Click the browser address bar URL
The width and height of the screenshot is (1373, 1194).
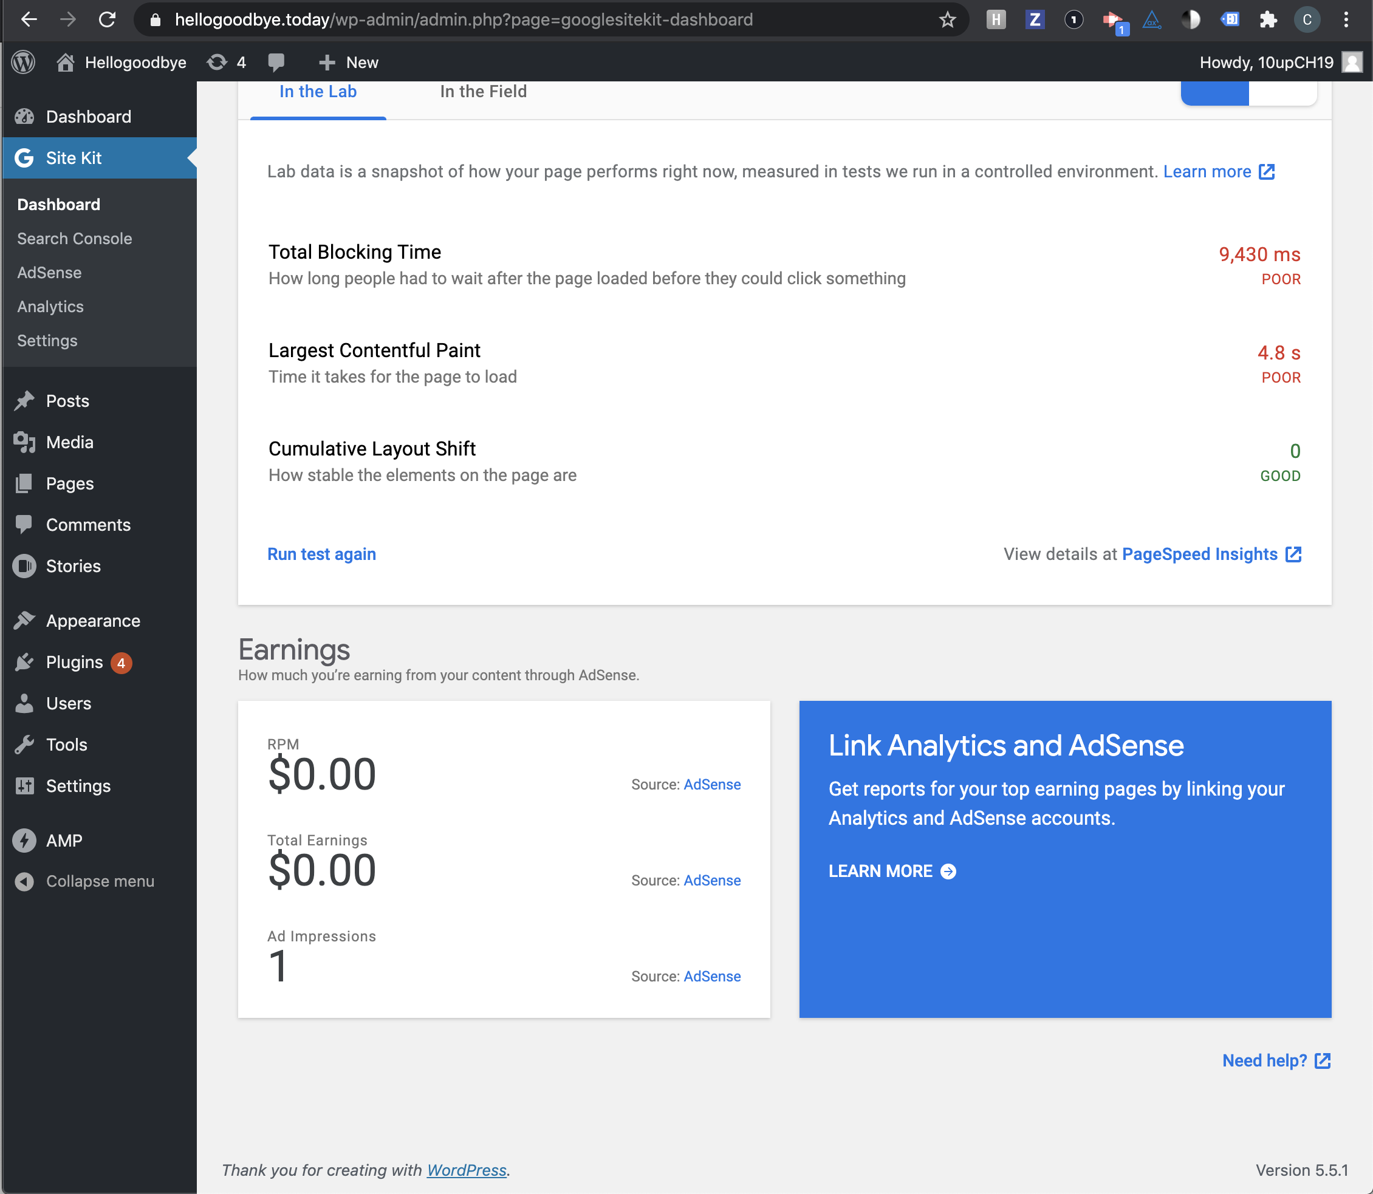pos(464,20)
